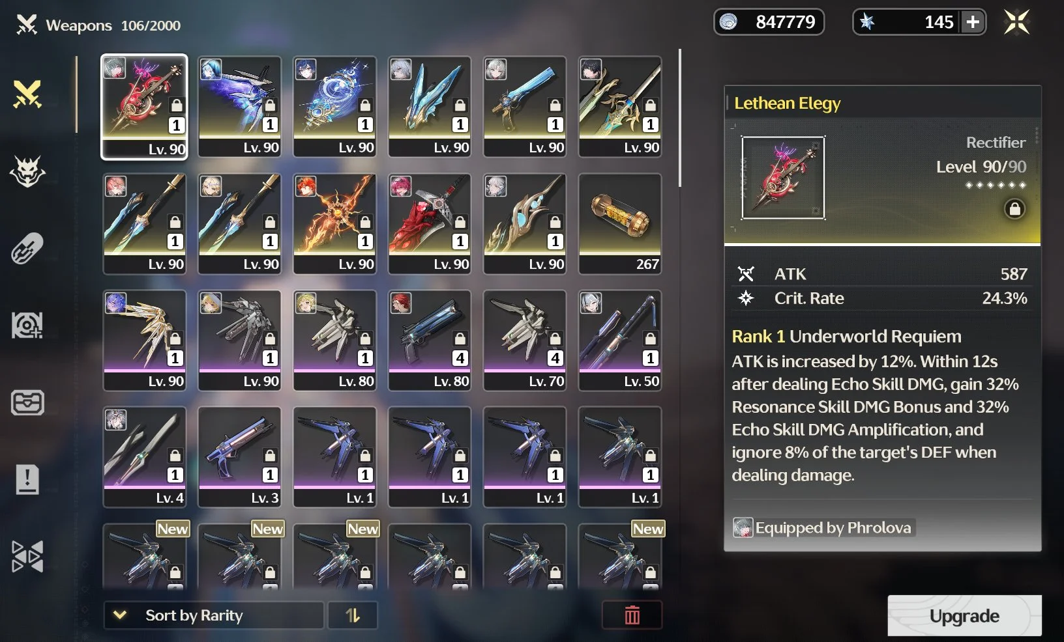
Task: Open the pill-shaped supplies sidebar tab
Action: click(27, 248)
